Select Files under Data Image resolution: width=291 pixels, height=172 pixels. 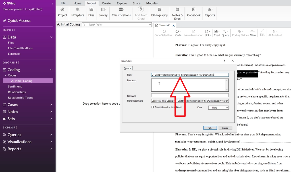pyautogui.click(x=11, y=43)
